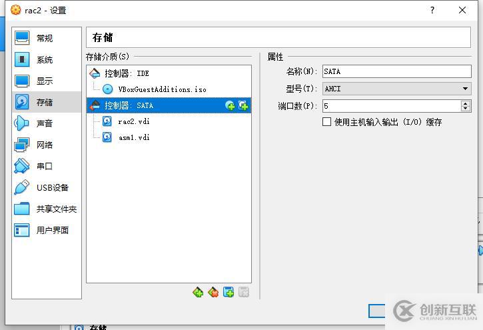The width and height of the screenshot is (483, 330).
Task: Click the 常规 monitor icon in sidebar
Action: point(22,37)
